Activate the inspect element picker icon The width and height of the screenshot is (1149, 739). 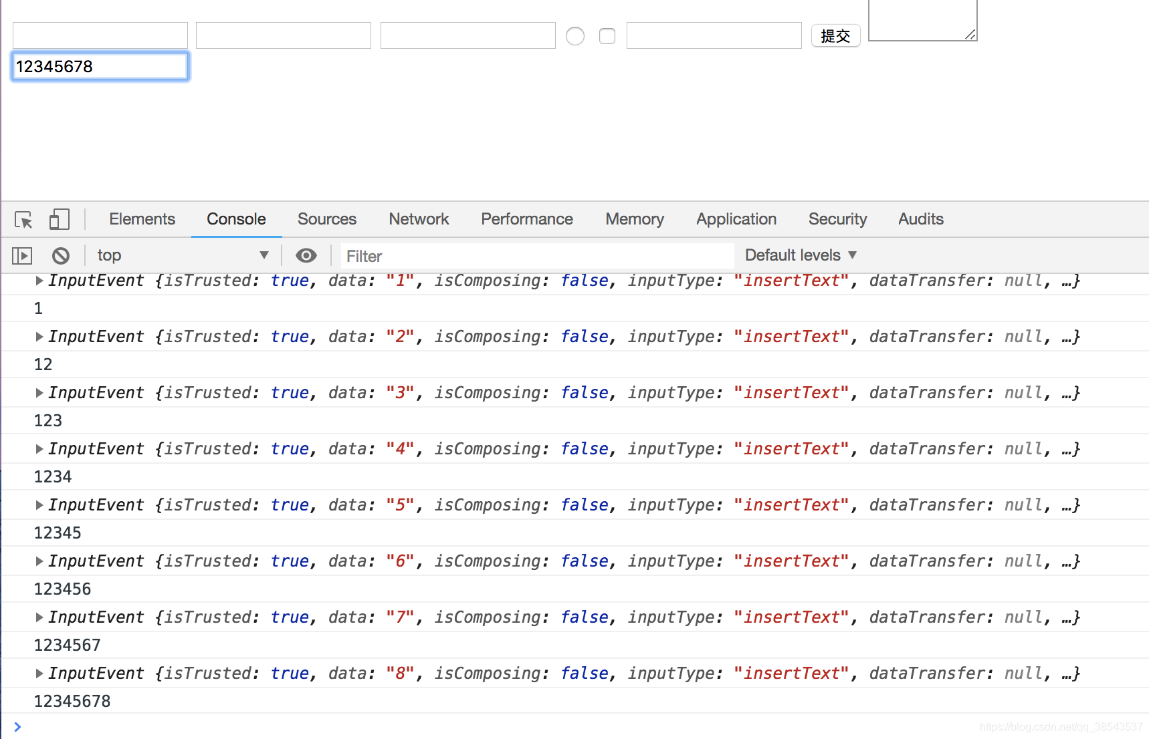[23, 220]
